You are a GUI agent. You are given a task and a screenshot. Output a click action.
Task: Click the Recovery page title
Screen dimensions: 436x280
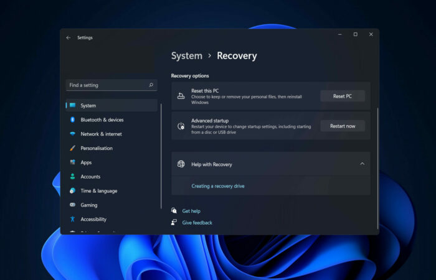[x=237, y=56]
